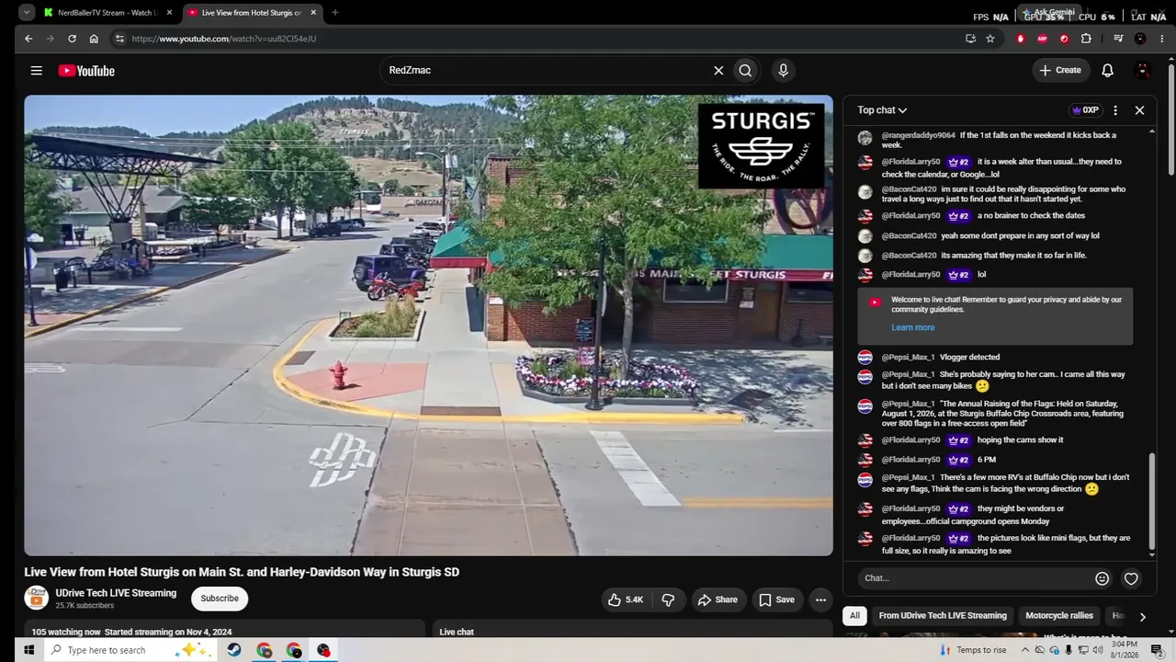Select the All filter chip

[854, 615]
